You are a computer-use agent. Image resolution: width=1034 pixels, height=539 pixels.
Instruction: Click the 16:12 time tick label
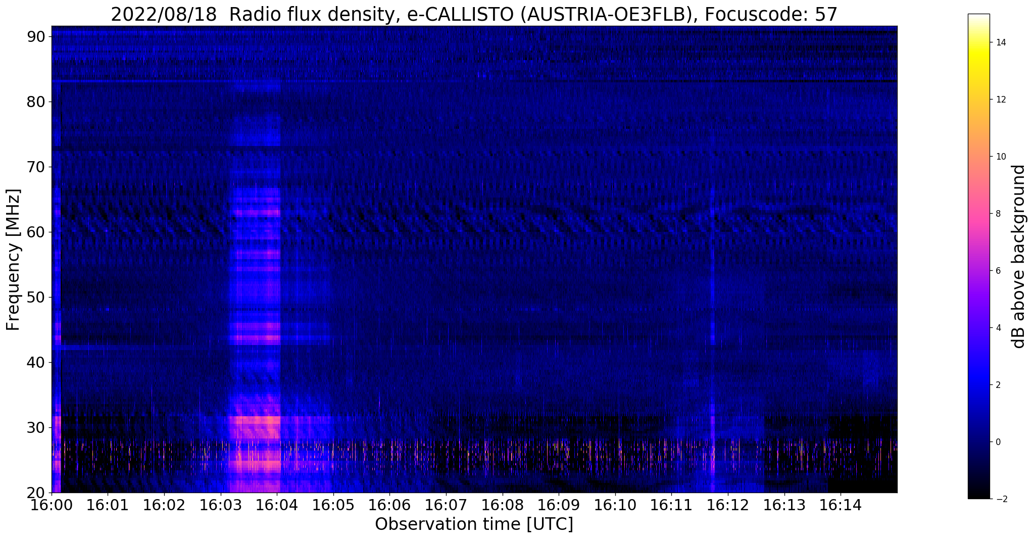[x=728, y=505]
